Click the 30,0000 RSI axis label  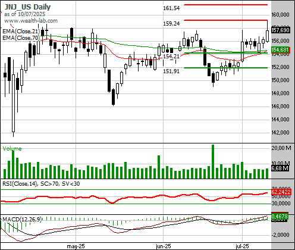pyautogui.click(x=281, y=204)
